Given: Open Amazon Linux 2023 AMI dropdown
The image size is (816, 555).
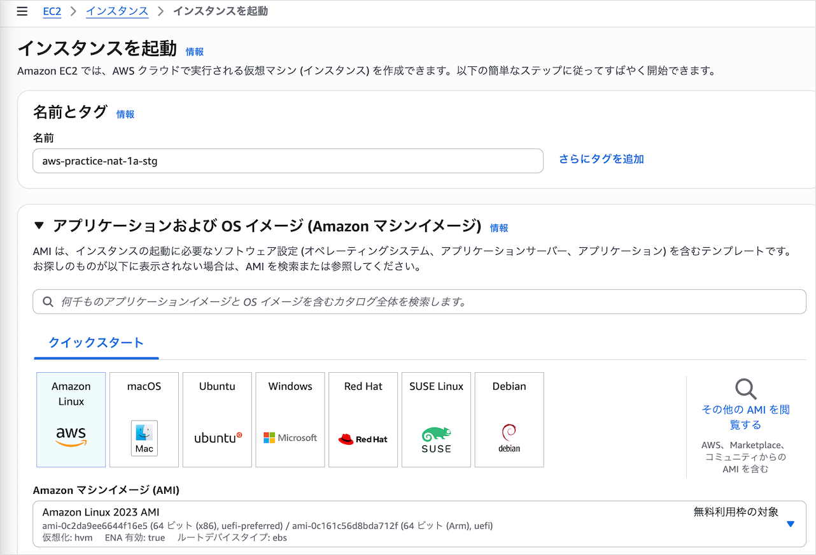Looking at the screenshot, I should pyautogui.click(x=419, y=524).
